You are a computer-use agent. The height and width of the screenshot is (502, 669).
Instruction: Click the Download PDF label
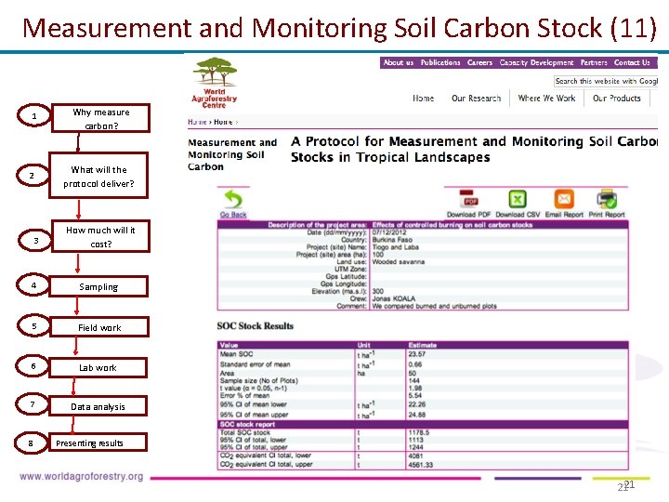pos(468,215)
